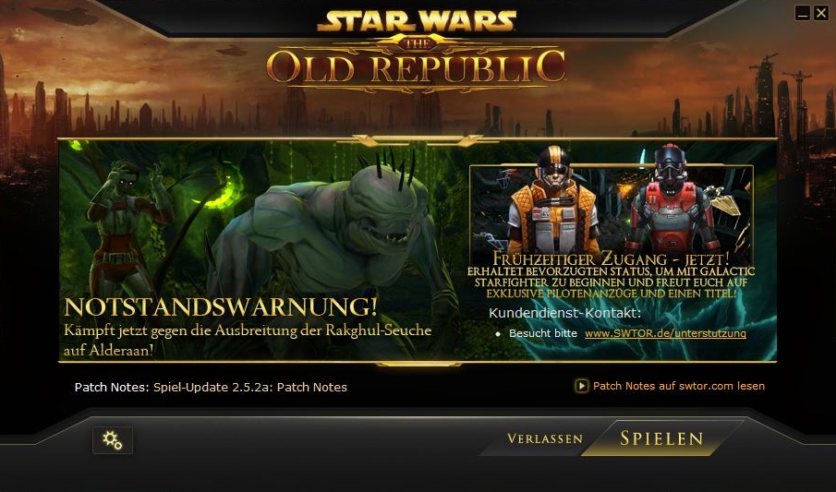Start the game with Spielen
Screen dimensions: 836x492
pyautogui.click(x=661, y=438)
